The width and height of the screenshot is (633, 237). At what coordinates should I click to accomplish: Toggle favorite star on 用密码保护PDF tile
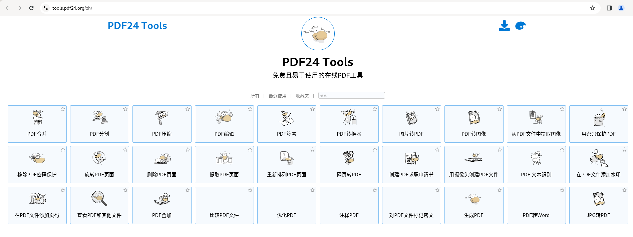(624, 109)
